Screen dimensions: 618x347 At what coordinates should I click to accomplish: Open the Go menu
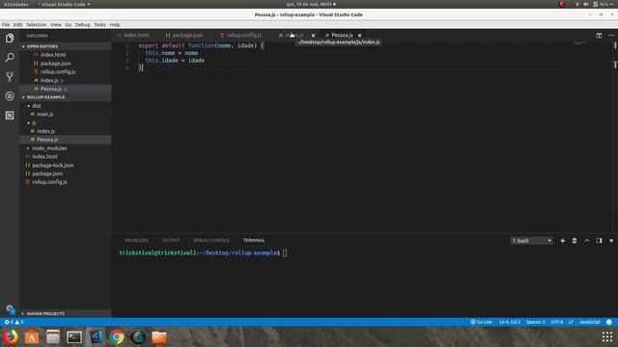coord(69,25)
